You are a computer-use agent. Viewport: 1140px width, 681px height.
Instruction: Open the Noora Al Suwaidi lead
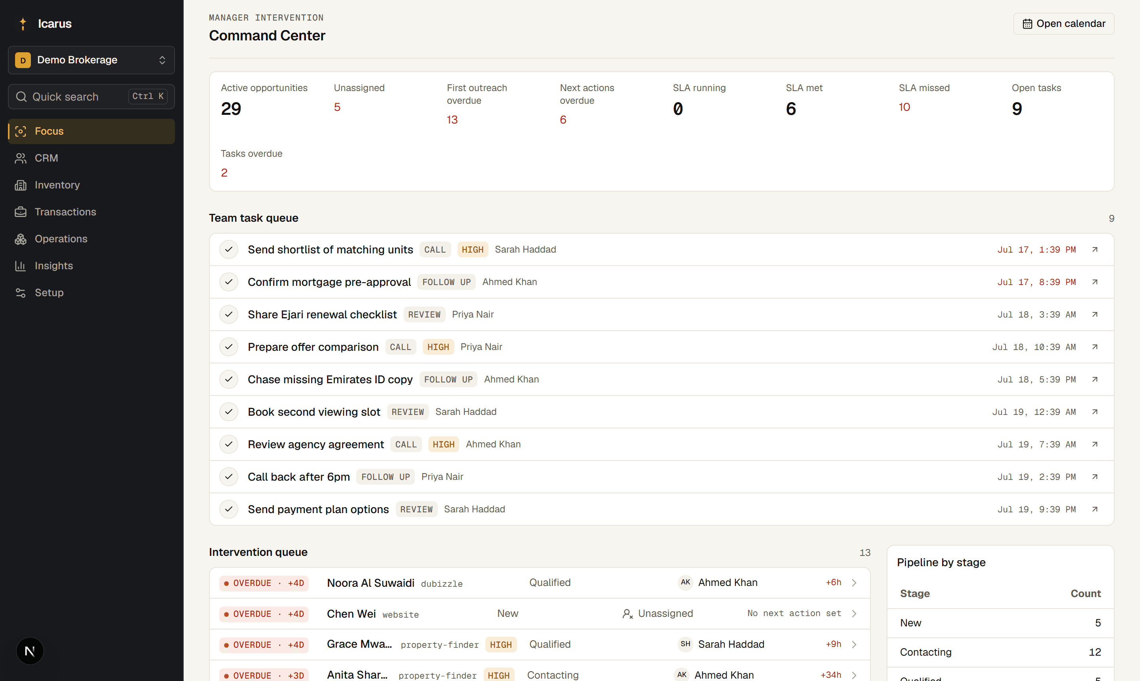tap(540, 582)
